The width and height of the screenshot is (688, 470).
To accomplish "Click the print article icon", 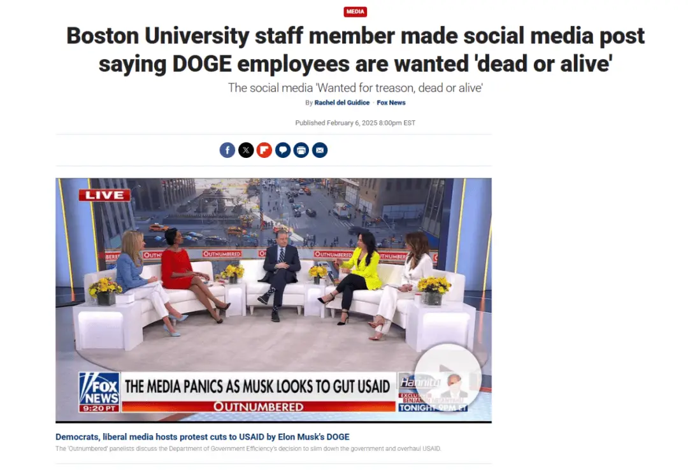I will [301, 150].
